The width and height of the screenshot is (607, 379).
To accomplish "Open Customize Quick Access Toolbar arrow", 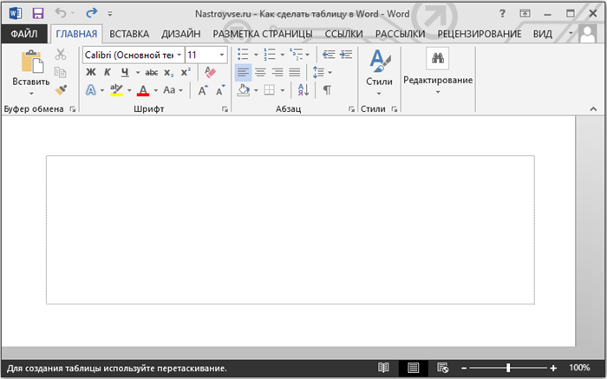I will [x=110, y=14].
